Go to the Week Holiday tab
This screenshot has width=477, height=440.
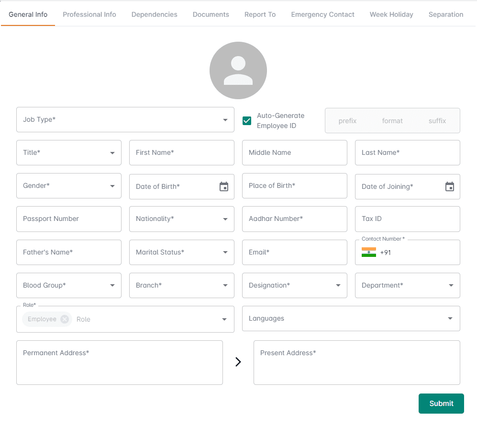pos(391,14)
